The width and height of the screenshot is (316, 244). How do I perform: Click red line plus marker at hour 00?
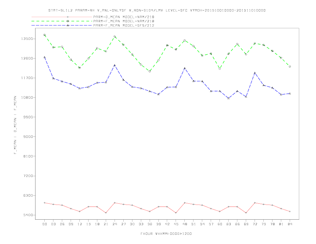(45, 203)
